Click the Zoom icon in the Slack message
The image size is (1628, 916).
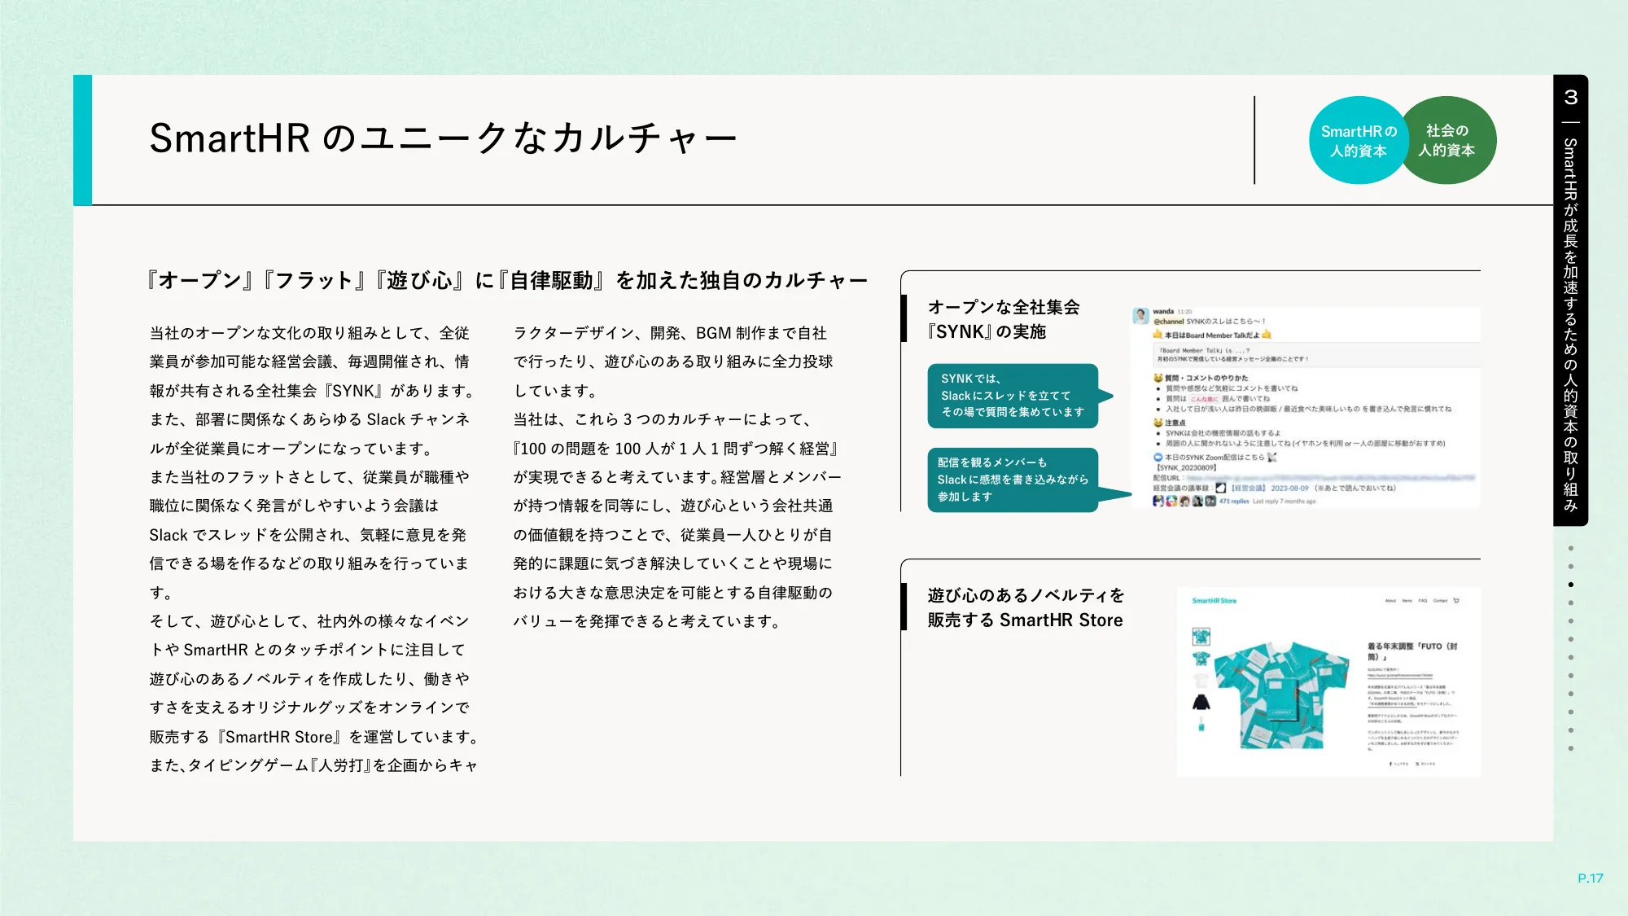pyautogui.click(x=1158, y=458)
